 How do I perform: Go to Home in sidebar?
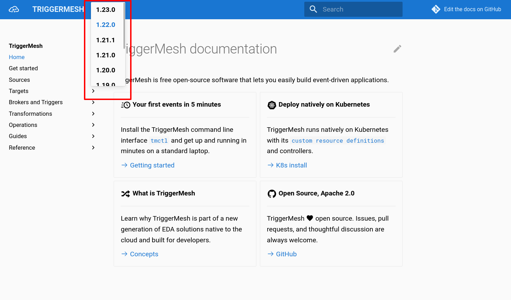pos(17,57)
